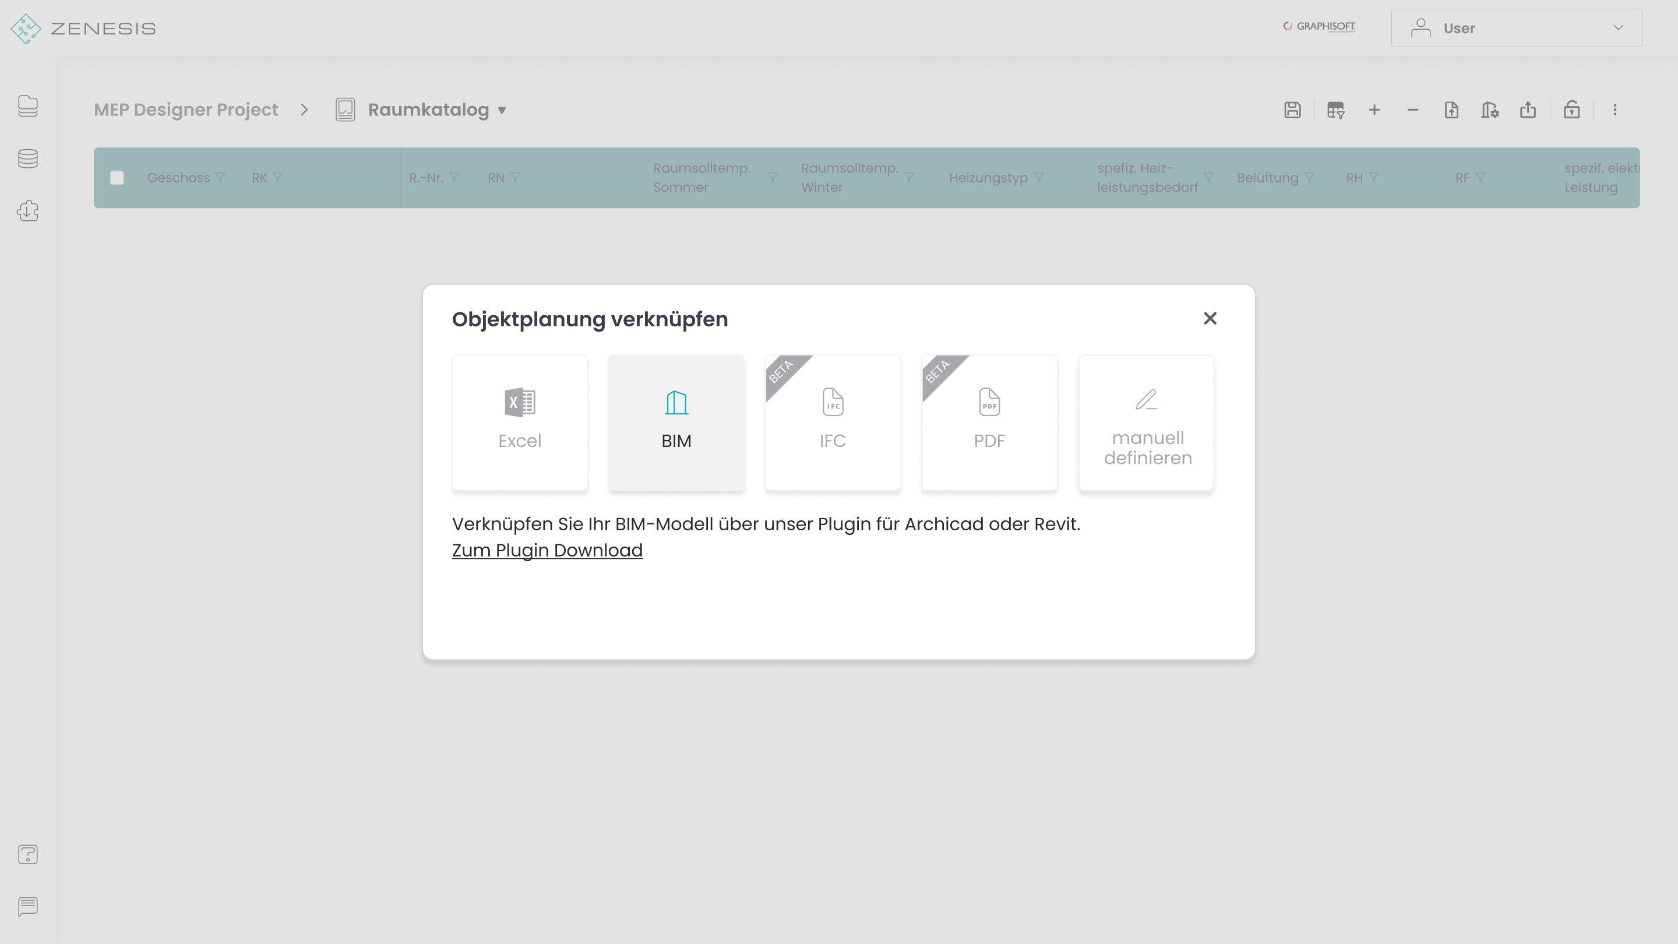
Task: Click the minus icon to remove row
Action: coord(1412,110)
